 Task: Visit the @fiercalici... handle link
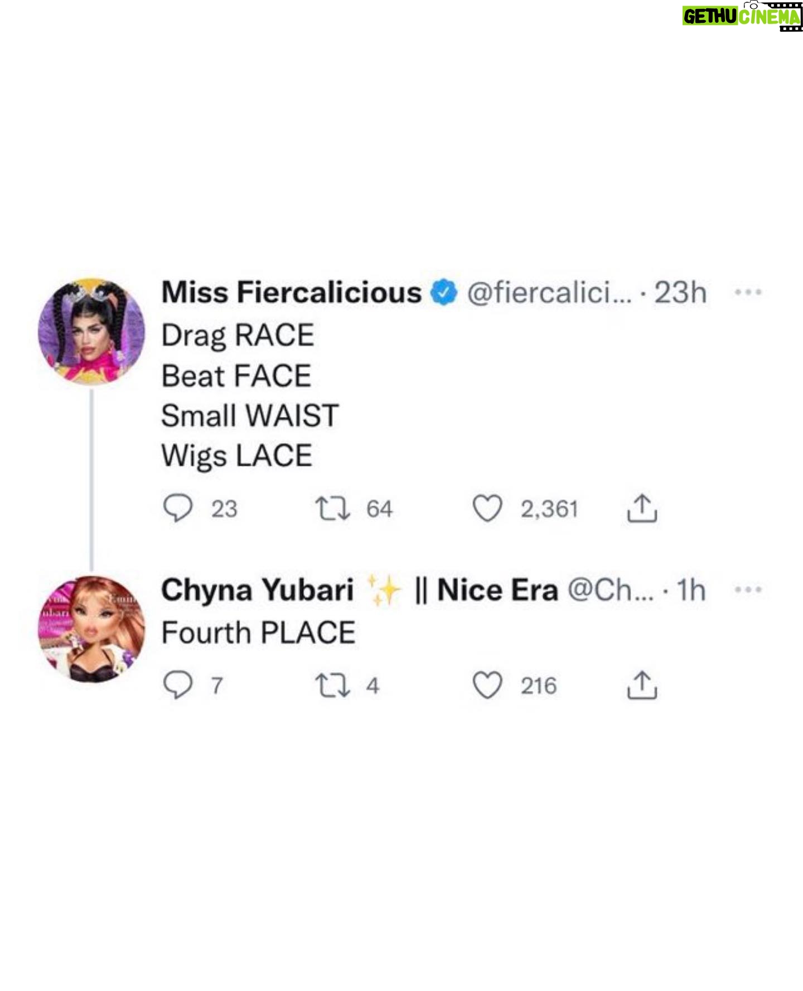coord(549,293)
